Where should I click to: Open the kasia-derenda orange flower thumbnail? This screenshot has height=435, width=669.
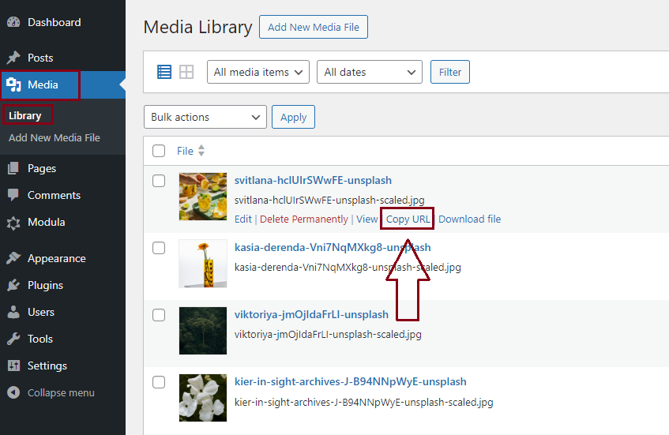point(203,263)
